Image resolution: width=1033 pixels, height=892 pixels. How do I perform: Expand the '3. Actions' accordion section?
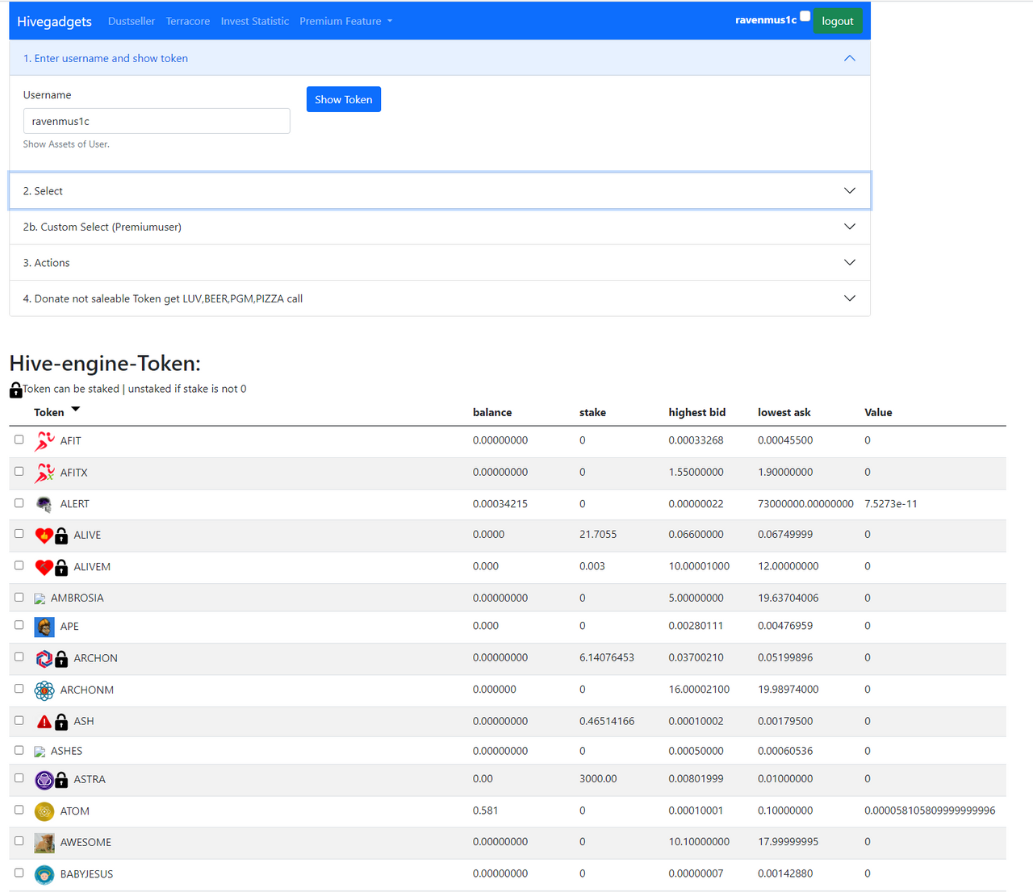pos(440,263)
